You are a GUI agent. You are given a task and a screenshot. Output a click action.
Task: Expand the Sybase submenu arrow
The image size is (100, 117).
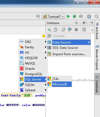coord(46,90)
